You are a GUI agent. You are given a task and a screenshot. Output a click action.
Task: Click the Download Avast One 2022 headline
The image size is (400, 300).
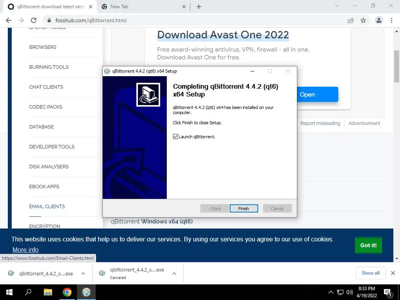223,35
